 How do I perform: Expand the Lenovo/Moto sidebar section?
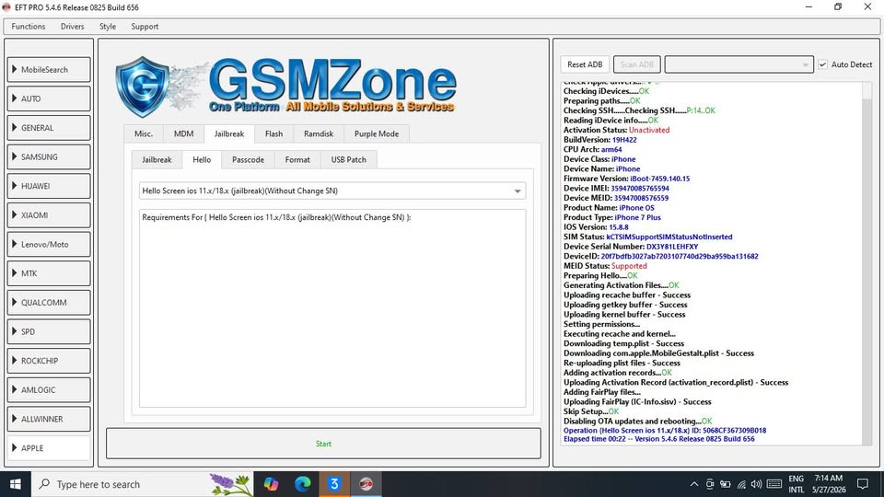[49, 245]
